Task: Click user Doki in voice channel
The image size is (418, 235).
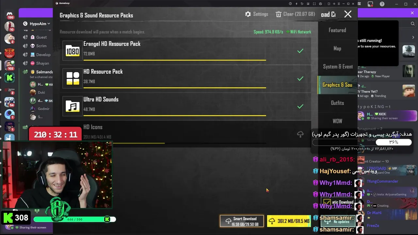Action: point(41,92)
